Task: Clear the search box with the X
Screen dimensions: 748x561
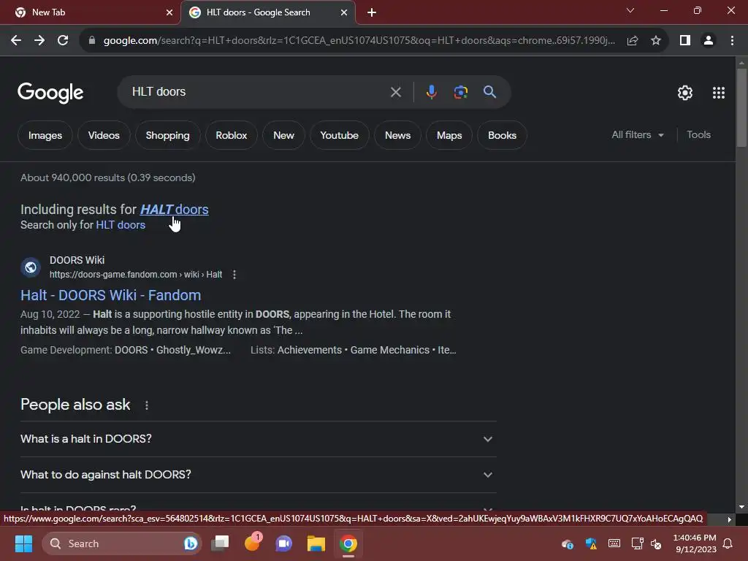Action: 395,92
